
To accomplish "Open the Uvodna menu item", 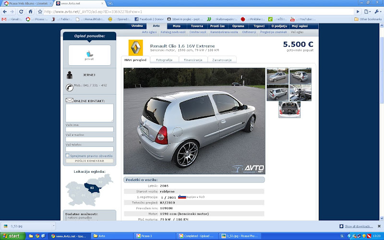I will [137, 26].
